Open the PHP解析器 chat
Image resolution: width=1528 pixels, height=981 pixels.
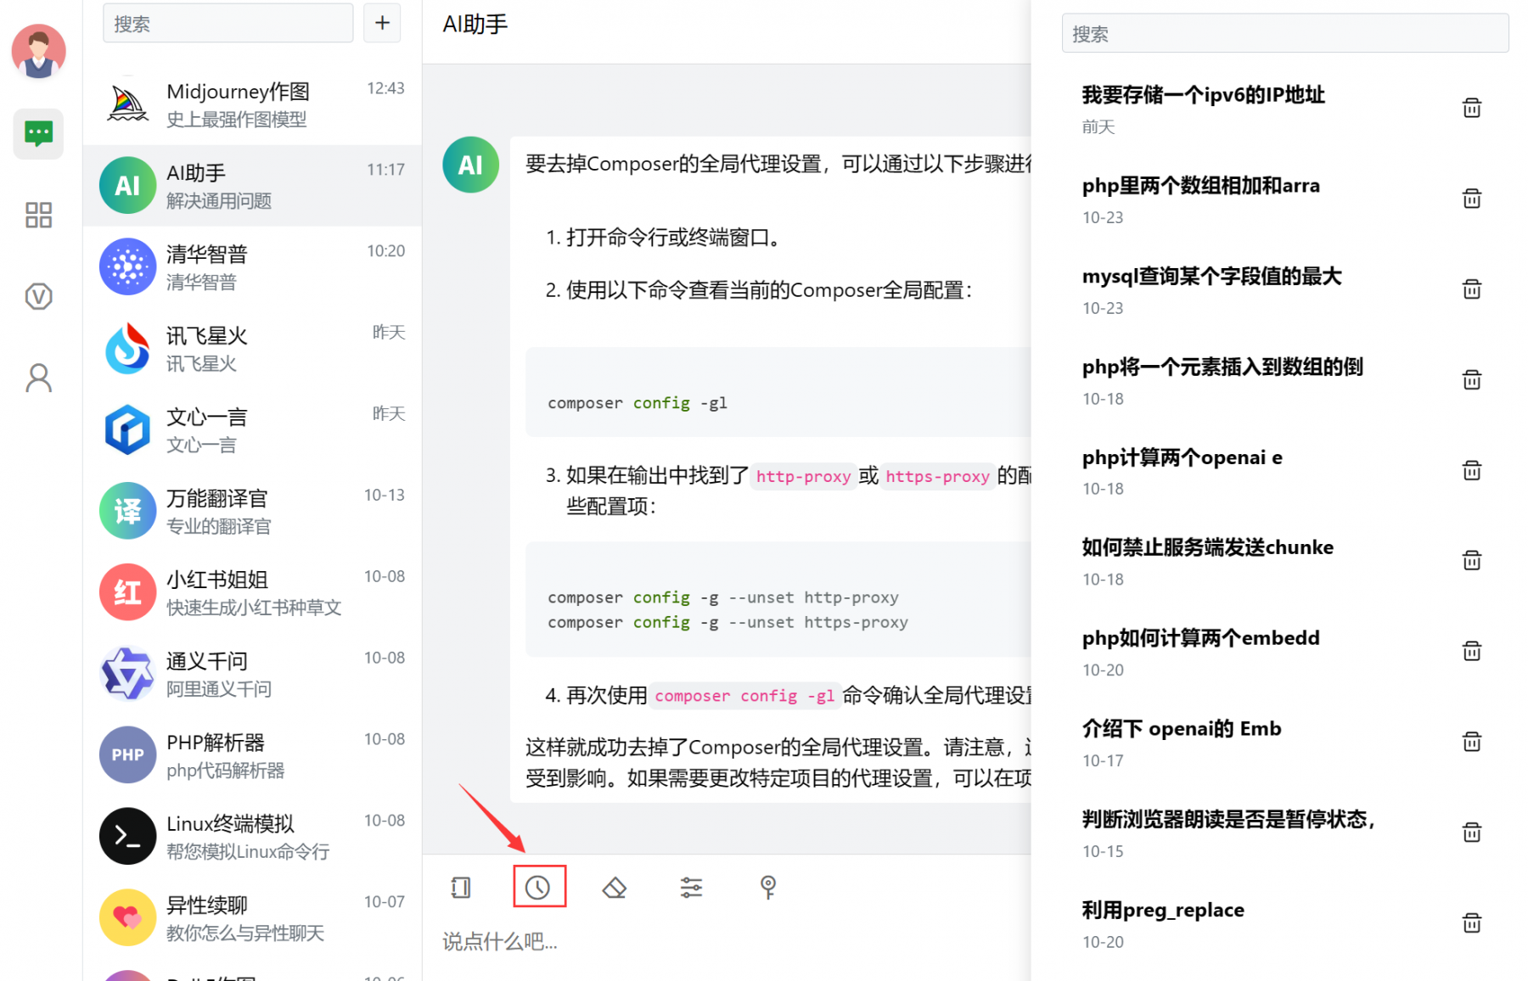coord(252,756)
